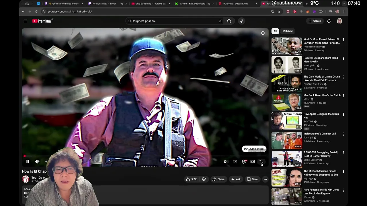The height and width of the screenshot is (206, 367).
Task: Open options for the Popeye Escobar video
Action: [x=343, y=58]
